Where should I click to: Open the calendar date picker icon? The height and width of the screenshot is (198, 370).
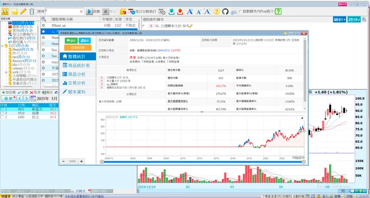click(33, 99)
